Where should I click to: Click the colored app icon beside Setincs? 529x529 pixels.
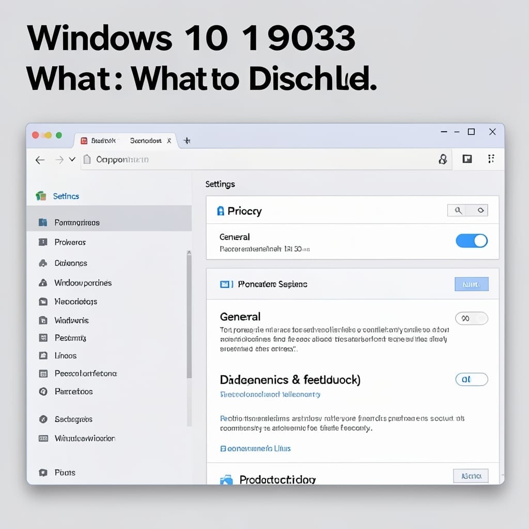[41, 196]
